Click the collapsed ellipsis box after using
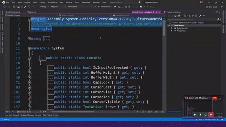The height and width of the screenshot is (127, 226). click(47, 39)
